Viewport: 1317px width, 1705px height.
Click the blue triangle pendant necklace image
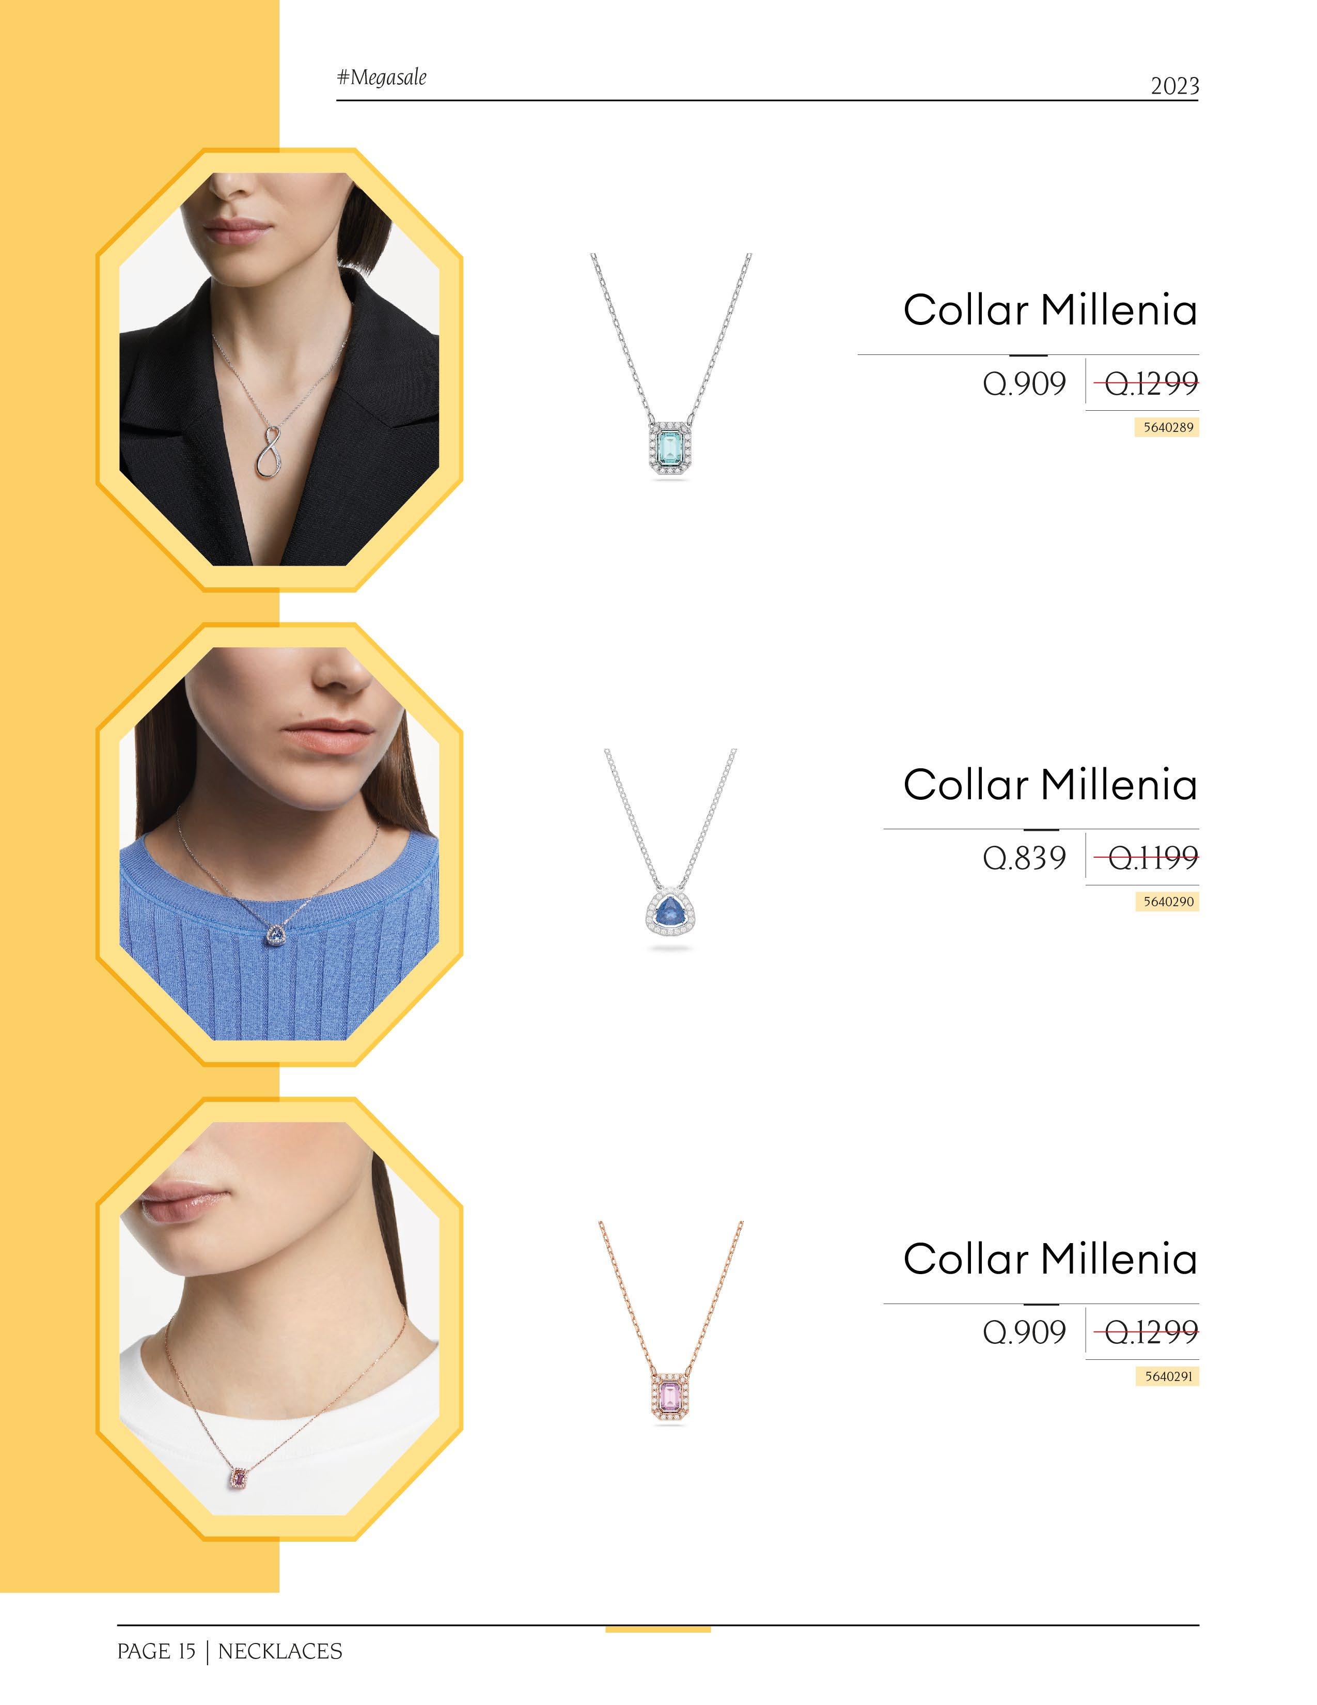point(670,848)
